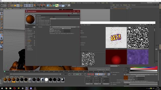Add a Cube primitive object
This screenshot has width=161, height=90.
48,5
